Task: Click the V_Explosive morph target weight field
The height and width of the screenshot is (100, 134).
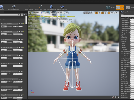Action: tap(132, 37)
